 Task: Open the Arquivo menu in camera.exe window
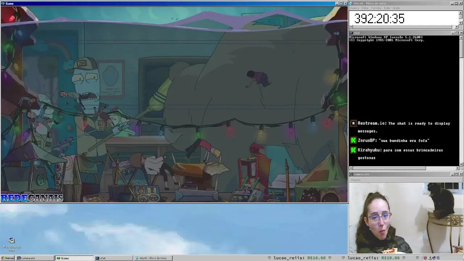point(356,180)
